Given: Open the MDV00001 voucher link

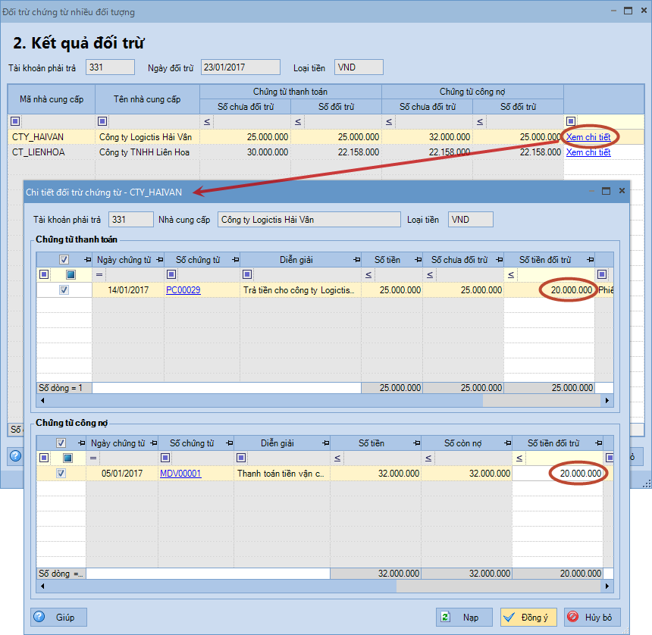Looking at the screenshot, I should click(180, 474).
